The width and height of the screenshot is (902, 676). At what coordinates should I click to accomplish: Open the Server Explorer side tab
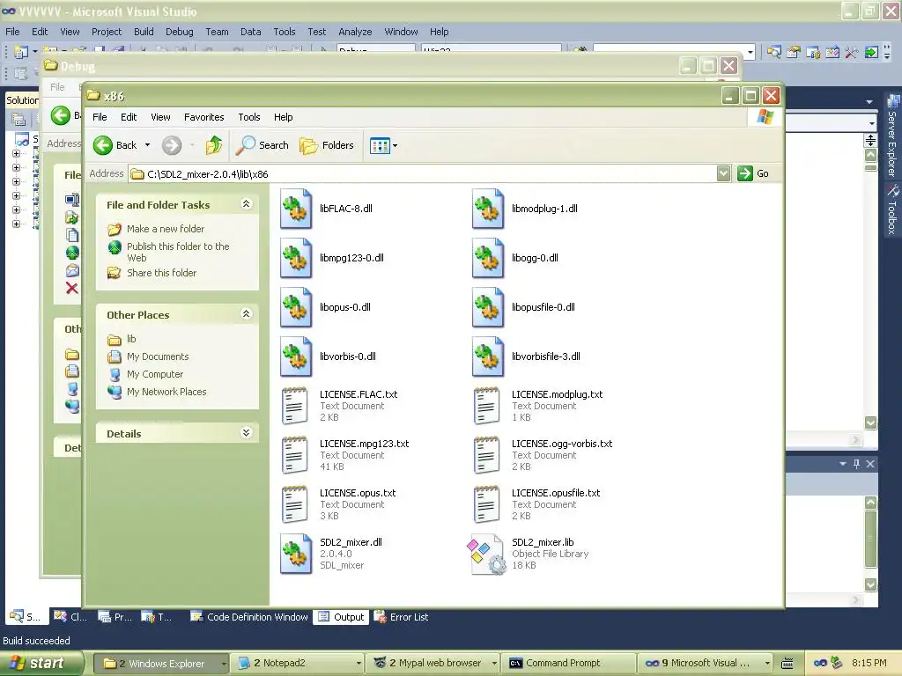pos(892,136)
